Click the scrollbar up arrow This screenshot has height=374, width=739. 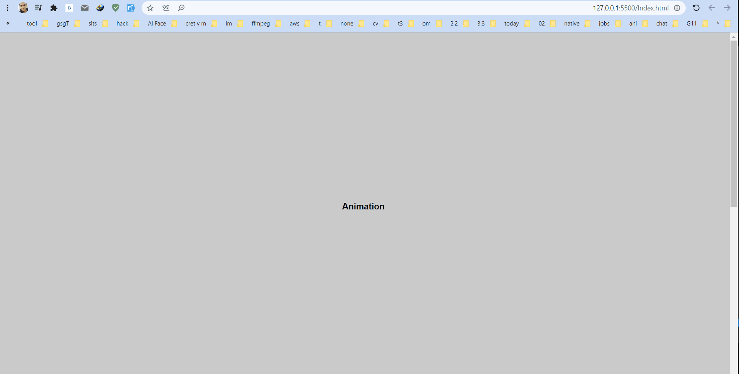[x=734, y=37]
